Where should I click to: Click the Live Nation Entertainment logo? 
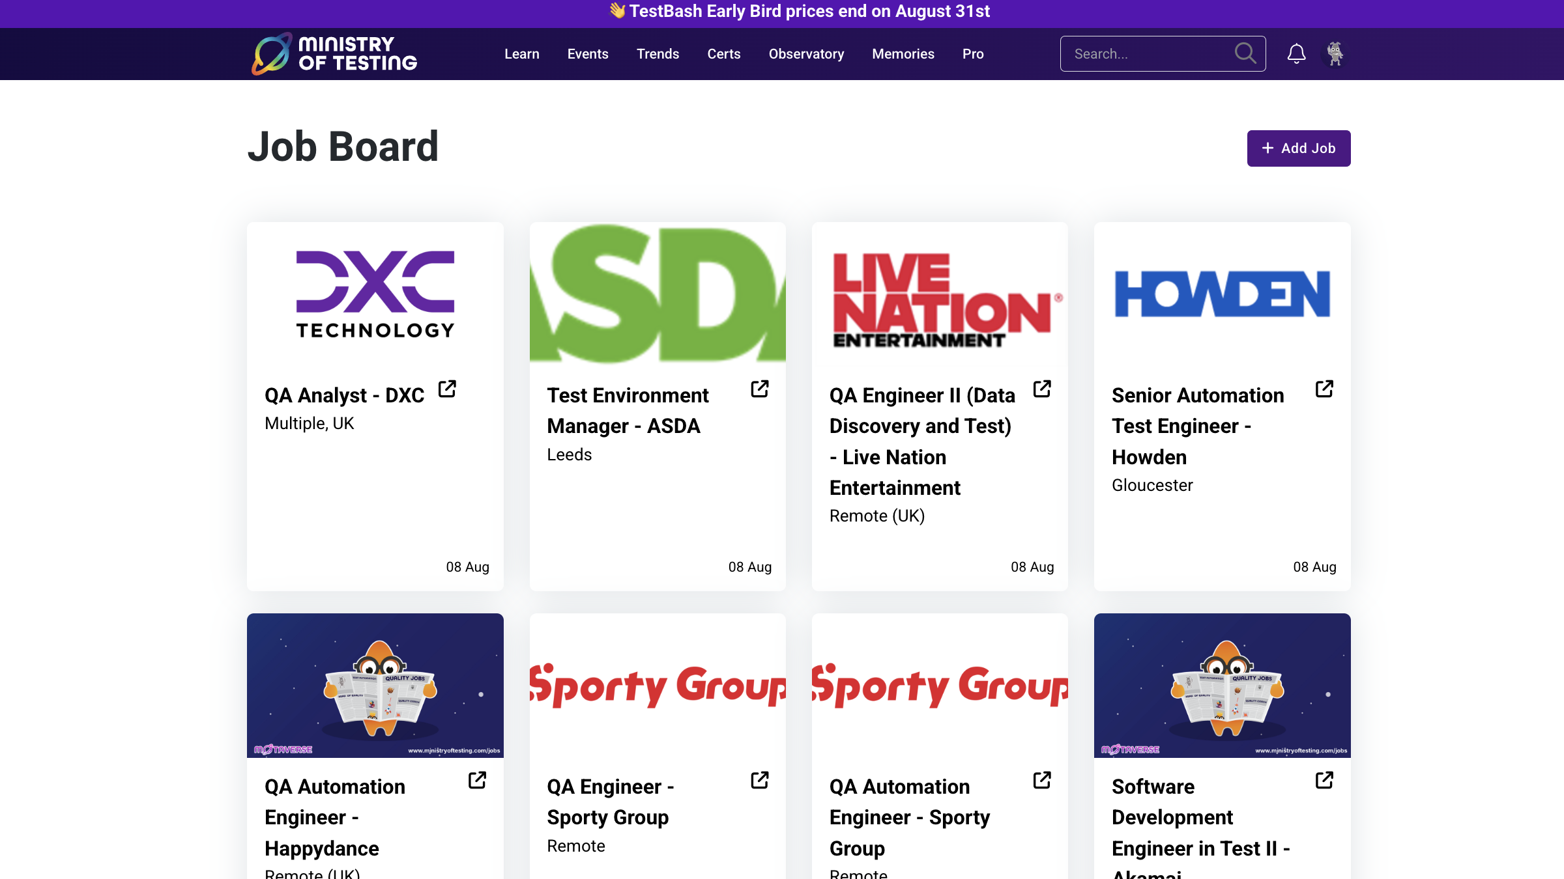point(940,294)
